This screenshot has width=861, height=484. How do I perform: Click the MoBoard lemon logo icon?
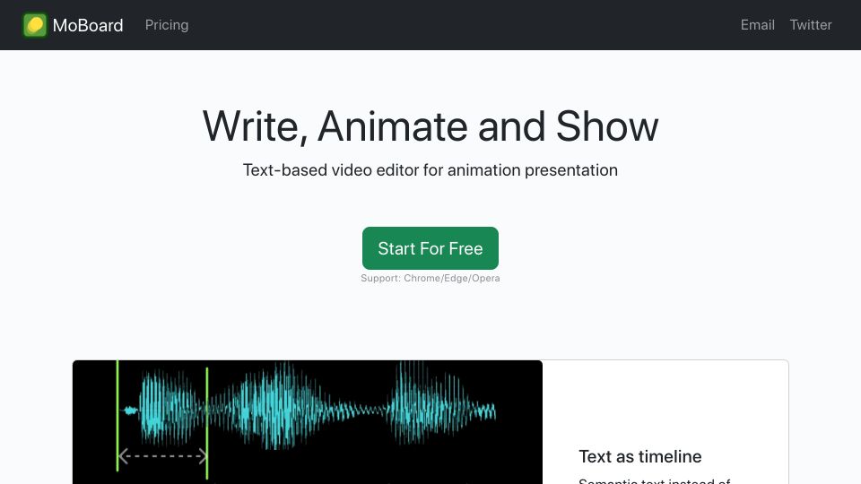click(35, 25)
